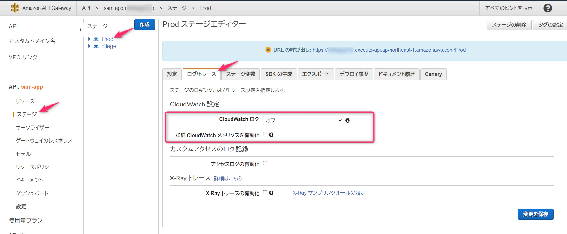Open the help question mark icon
This screenshot has width=567, height=234.
click(548, 8)
